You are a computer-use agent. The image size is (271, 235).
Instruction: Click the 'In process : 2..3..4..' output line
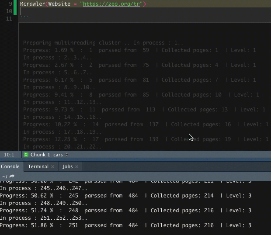(x=58, y=58)
